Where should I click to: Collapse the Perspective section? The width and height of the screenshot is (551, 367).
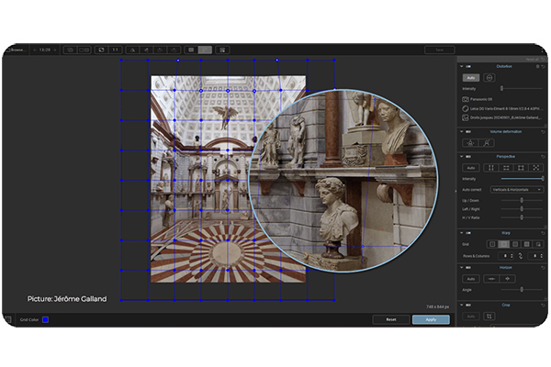point(461,156)
